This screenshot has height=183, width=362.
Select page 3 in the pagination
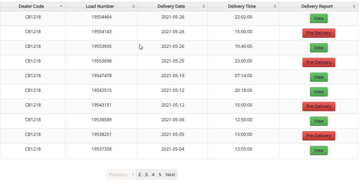pyautogui.click(x=146, y=175)
